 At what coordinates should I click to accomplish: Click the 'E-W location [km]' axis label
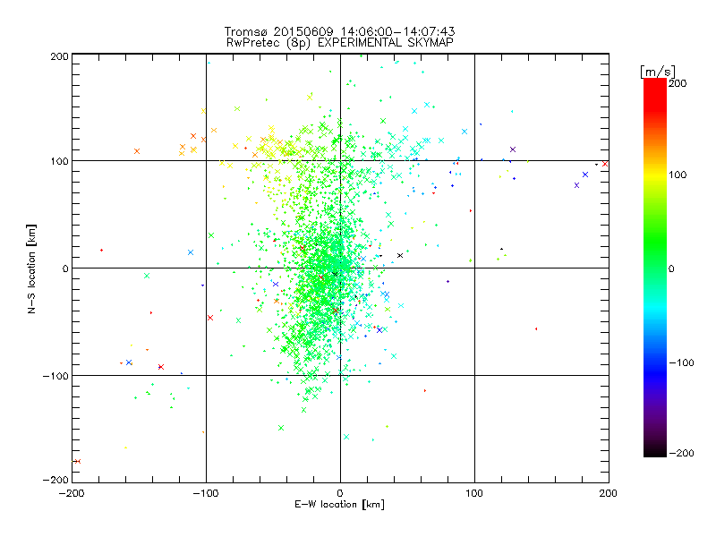339,504
